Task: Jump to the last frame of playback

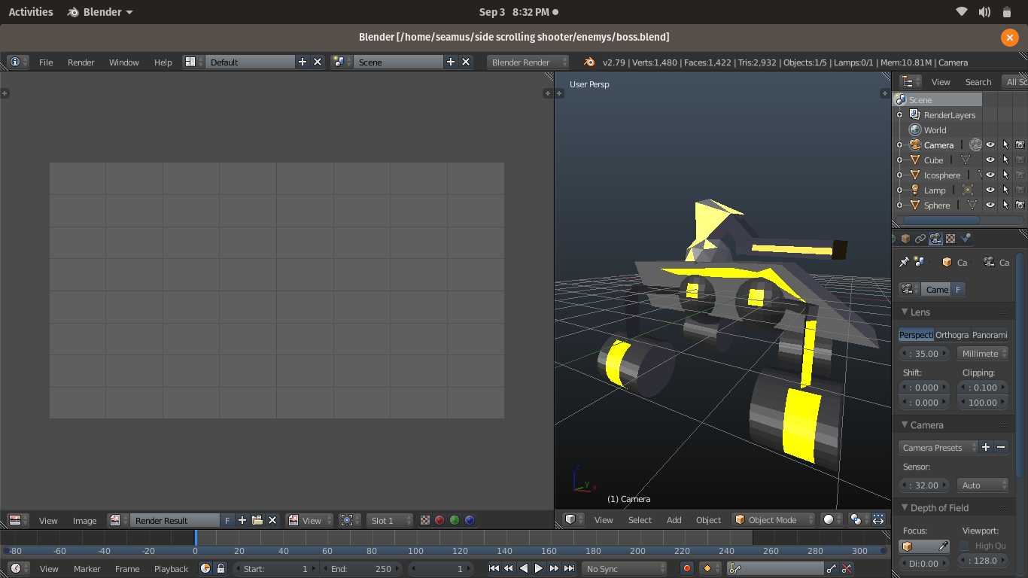Action: (x=570, y=569)
